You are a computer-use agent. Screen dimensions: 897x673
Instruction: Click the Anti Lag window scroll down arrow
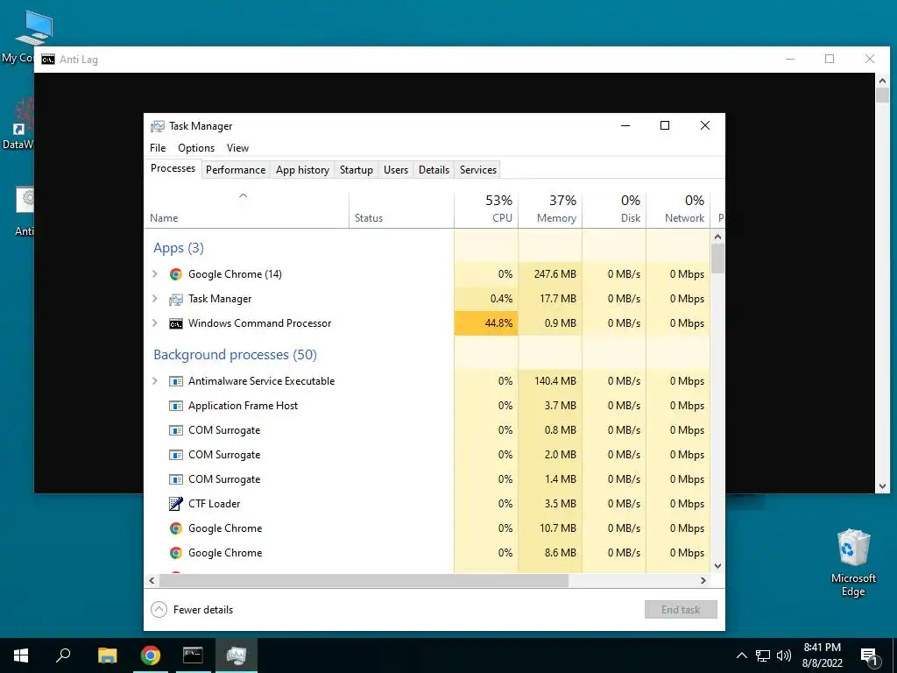pyautogui.click(x=882, y=486)
